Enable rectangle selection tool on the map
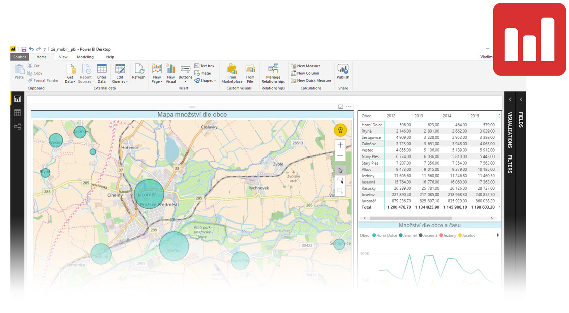Viewport: 569px width, 313px height. pos(340,180)
